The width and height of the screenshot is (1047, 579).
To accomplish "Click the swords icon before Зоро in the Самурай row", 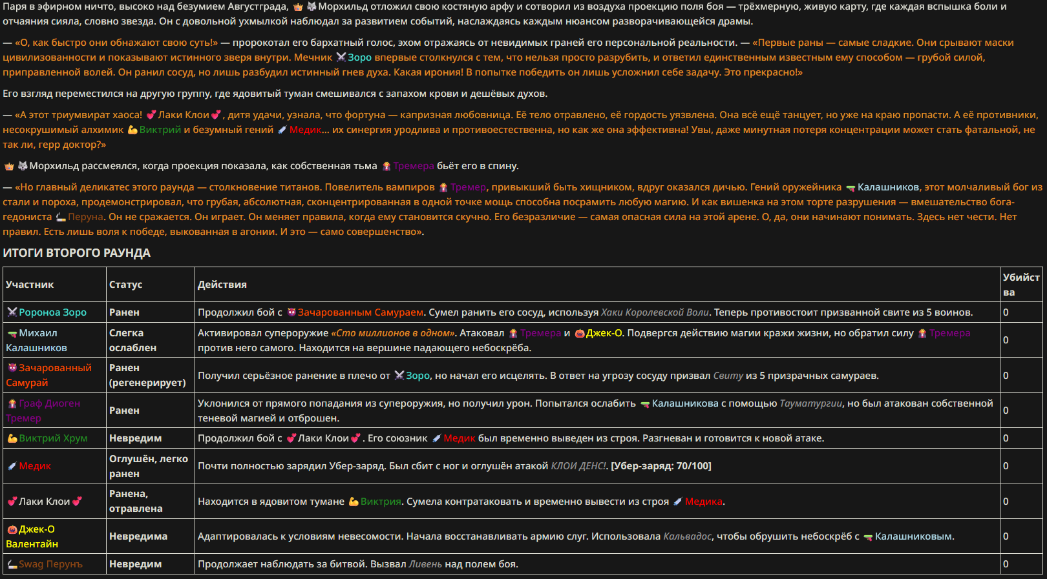I will [x=399, y=376].
